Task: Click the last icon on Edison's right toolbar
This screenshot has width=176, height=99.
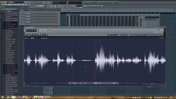Action: tap(162, 35)
